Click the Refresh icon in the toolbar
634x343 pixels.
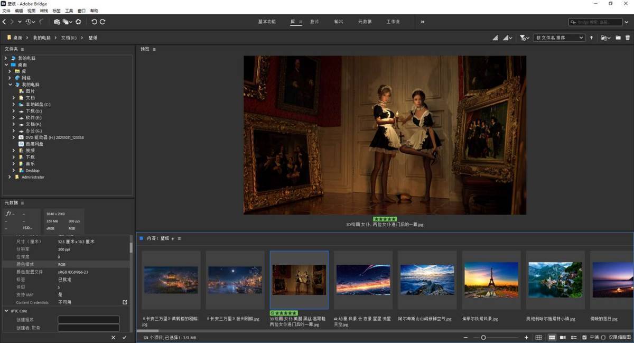78,22
